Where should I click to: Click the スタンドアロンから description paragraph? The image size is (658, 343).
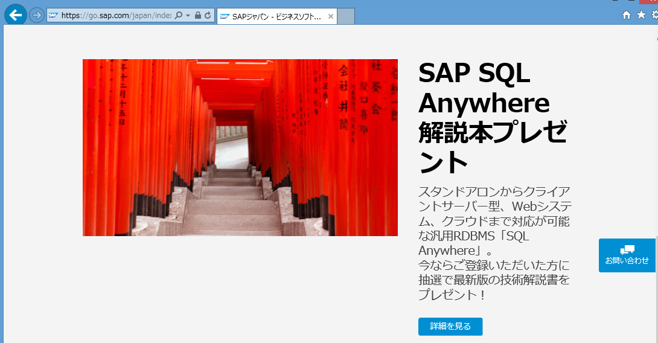coord(495,243)
